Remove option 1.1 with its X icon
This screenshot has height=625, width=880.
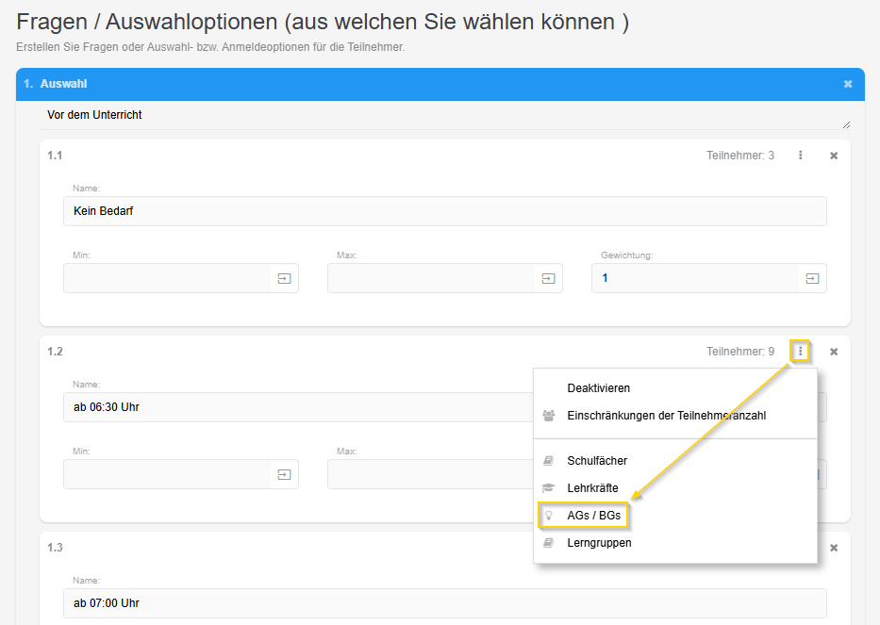pyautogui.click(x=834, y=156)
